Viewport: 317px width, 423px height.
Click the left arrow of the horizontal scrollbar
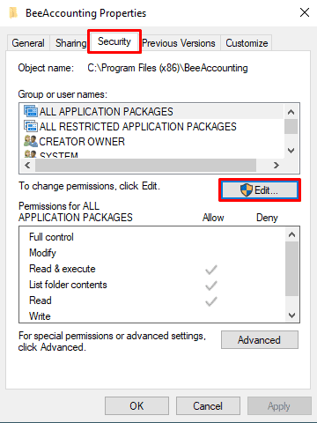point(27,166)
